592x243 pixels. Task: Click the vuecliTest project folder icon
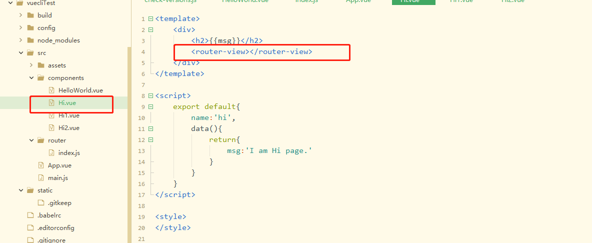(20, 3)
